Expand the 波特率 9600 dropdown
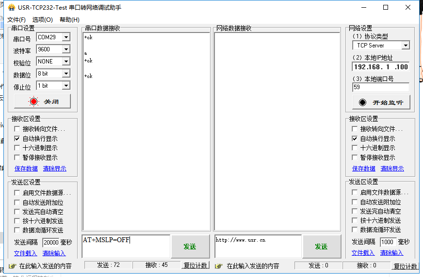The width and height of the screenshot is (423, 277). 66,49
